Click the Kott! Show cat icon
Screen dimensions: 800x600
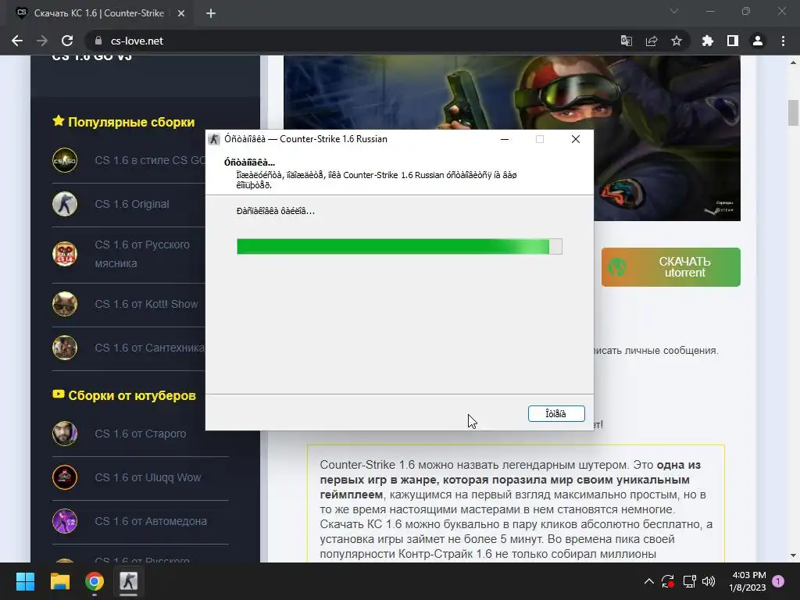pos(65,304)
